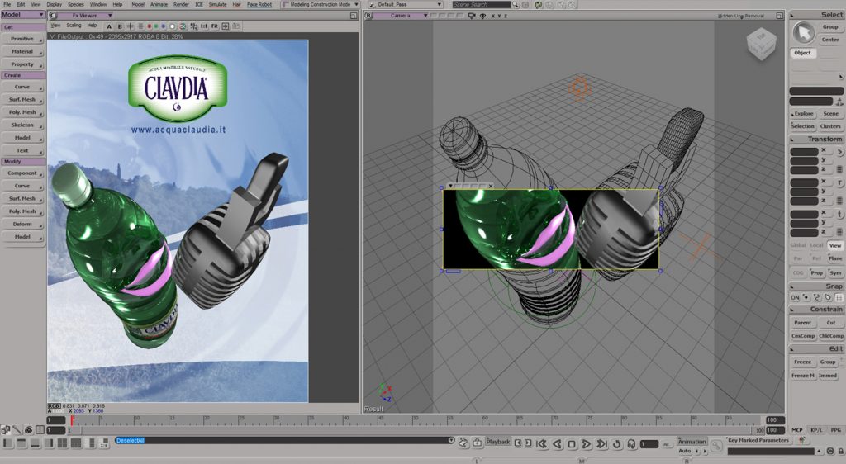Click the 1:1 zoom icon in Fx Viewer

pyautogui.click(x=203, y=26)
